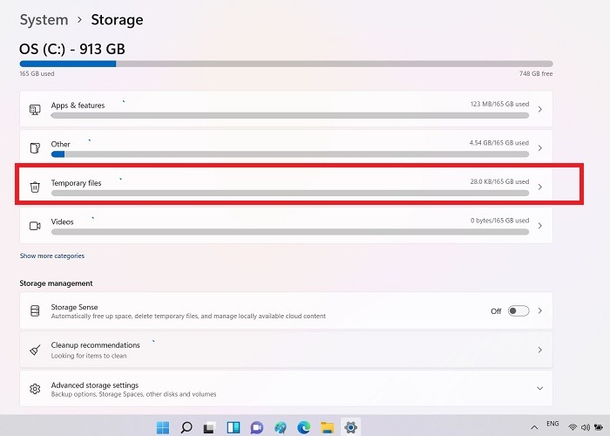Click the '165 GB used' text
The image size is (610, 436).
tap(37, 73)
